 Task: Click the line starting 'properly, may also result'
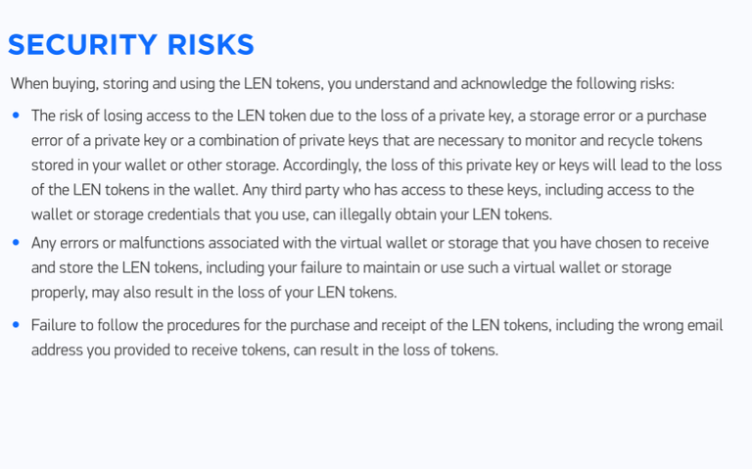click(213, 292)
